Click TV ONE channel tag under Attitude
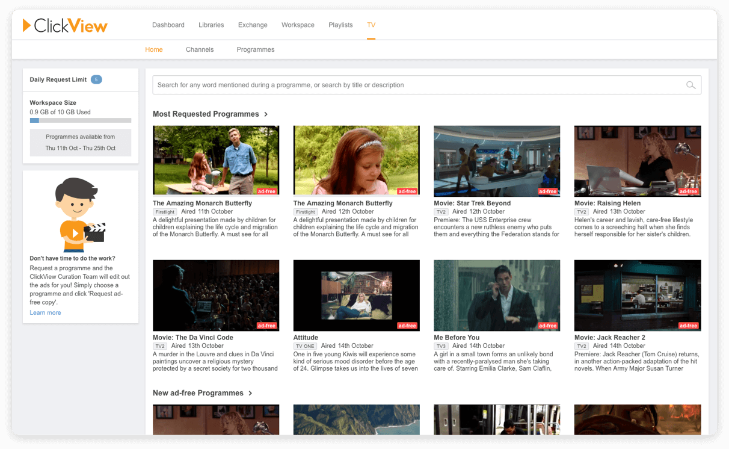The width and height of the screenshot is (729, 449). (305, 346)
